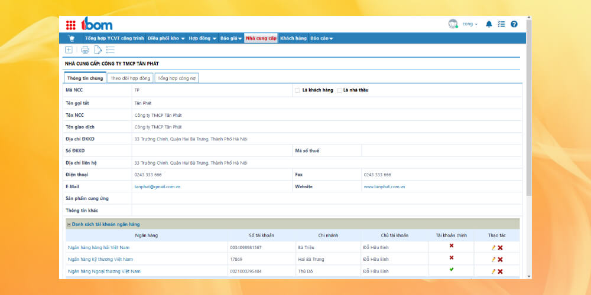Click the add new supplier plus icon
This screenshot has height=295, width=591.
[69, 50]
